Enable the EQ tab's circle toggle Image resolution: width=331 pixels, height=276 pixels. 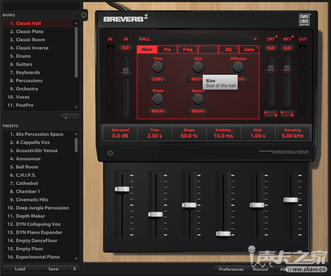click(237, 48)
